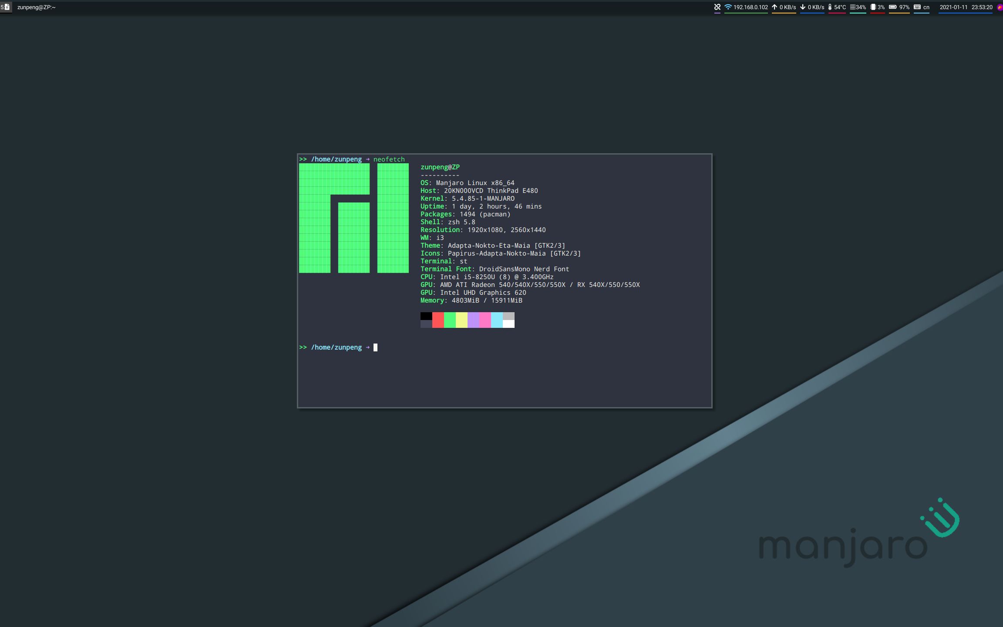Click the memory grid icon showing 34%
The height and width of the screenshot is (627, 1003).
[x=852, y=7]
